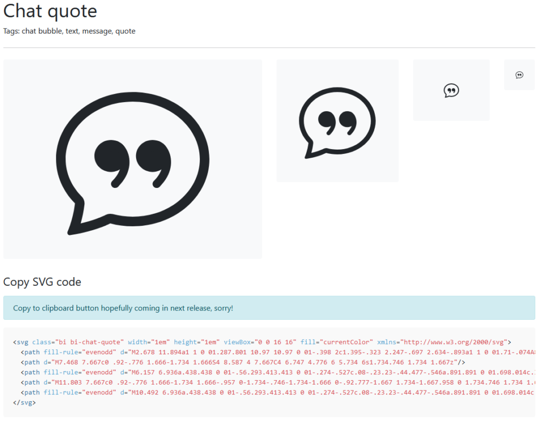Image resolution: width=553 pixels, height=431 pixels.
Task: Click the tiniest chat quote icon preview
Action: point(519,75)
